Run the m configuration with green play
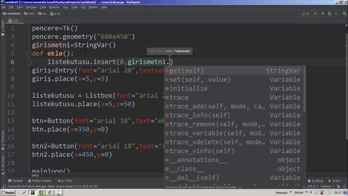The image size is (348, 196). point(323,14)
